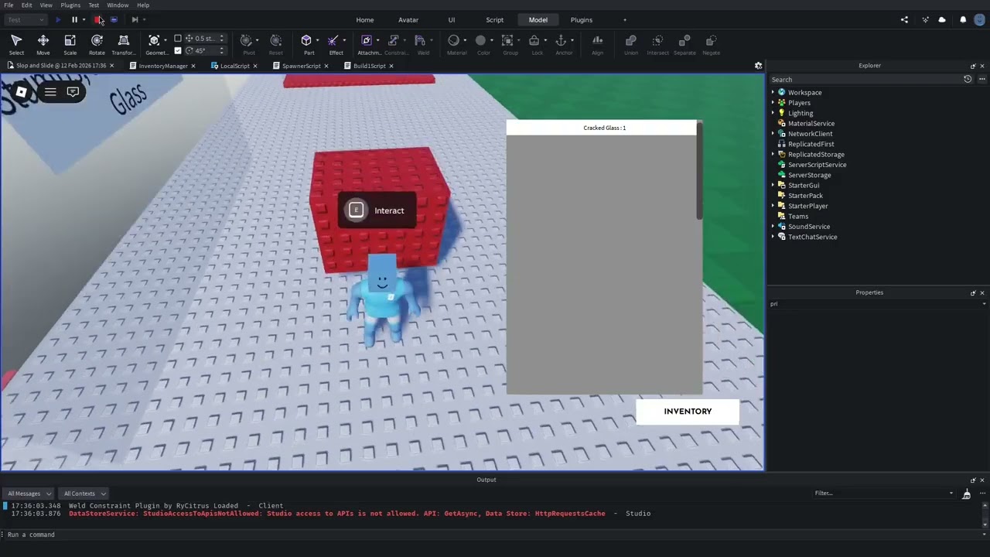Pick the Rotate tool
The image size is (990, 557).
tap(97, 44)
